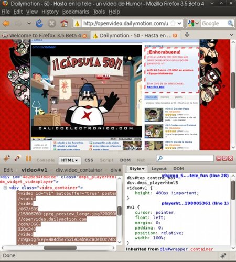Screen dimensions: 236x262
Task: Click the width: 100% property
Action: [x=150, y=238]
